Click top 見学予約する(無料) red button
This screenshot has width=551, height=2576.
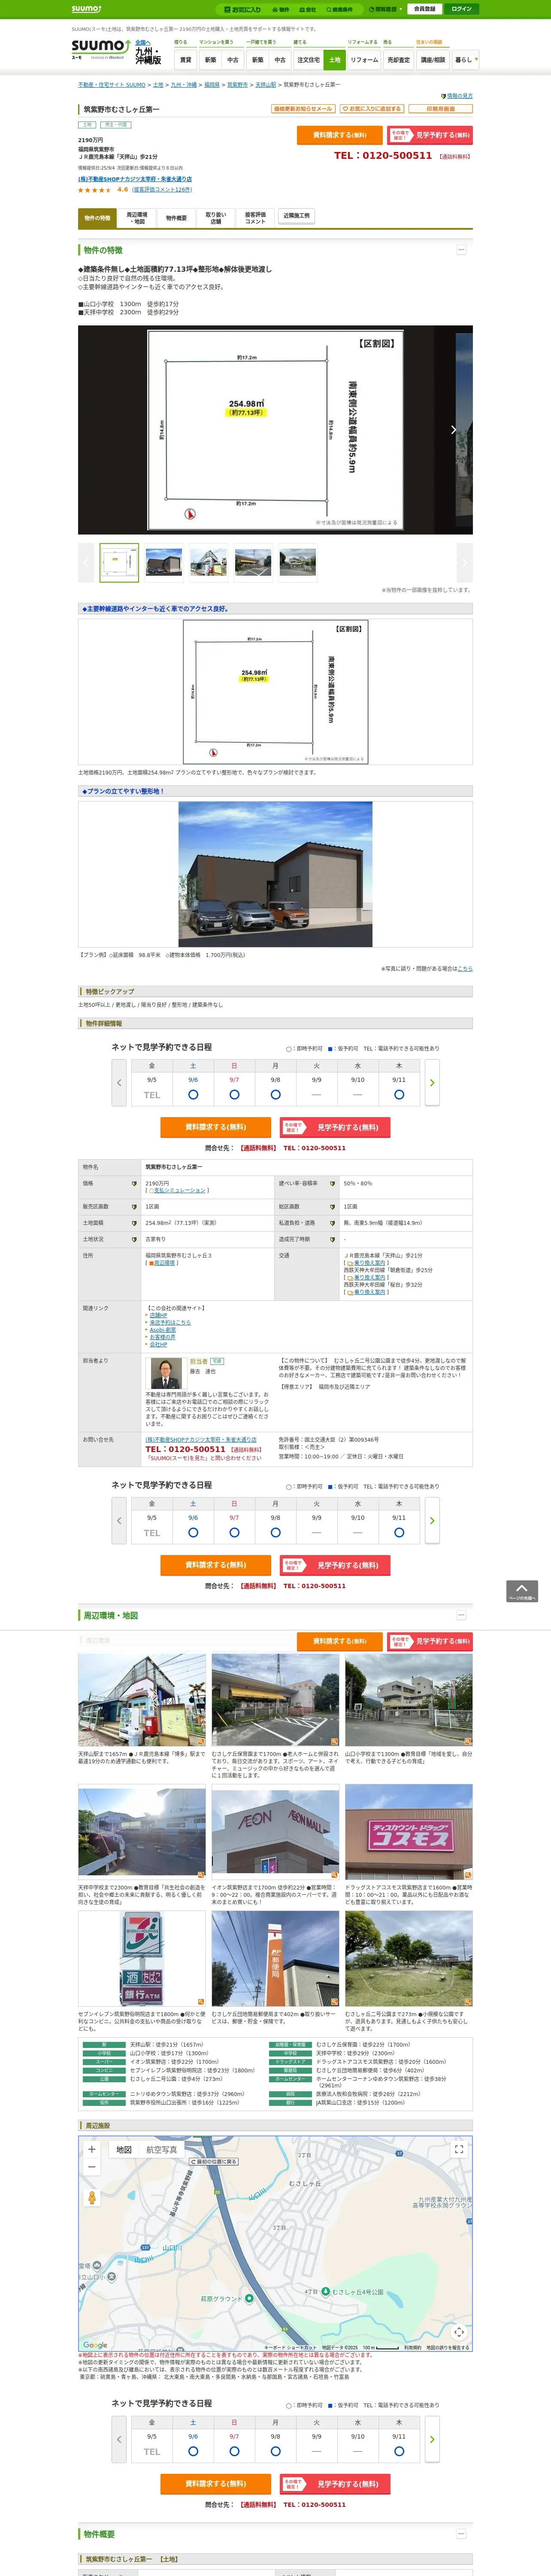(430, 135)
